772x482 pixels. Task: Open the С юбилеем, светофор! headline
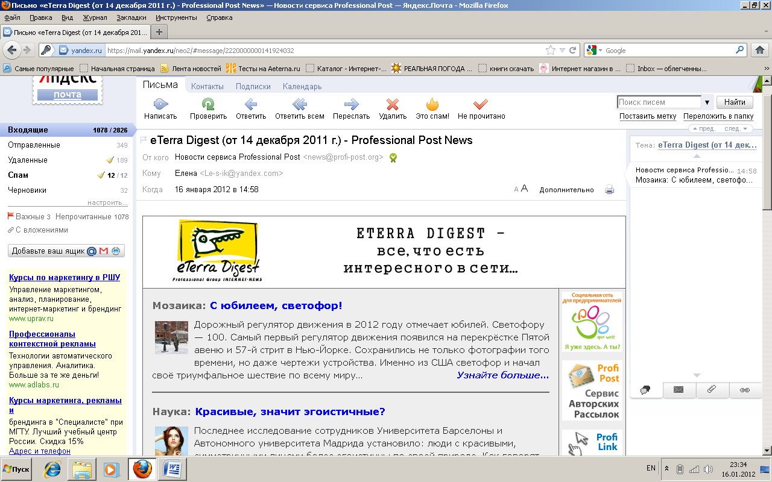pyautogui.click(x=276, y=305)
